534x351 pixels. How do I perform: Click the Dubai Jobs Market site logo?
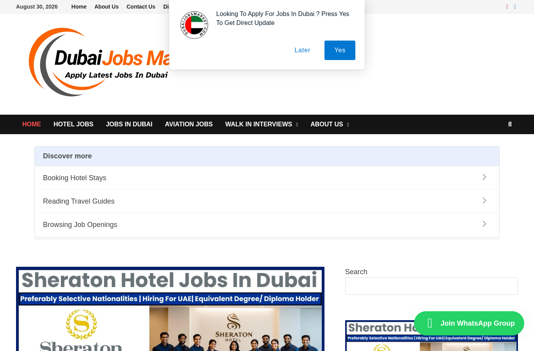pyautogui.click(x=100, y=62)
